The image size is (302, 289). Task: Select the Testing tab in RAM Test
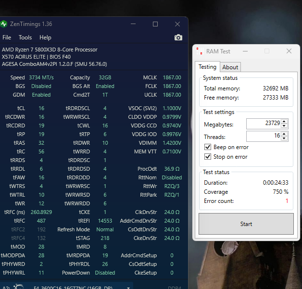(207, 67)
